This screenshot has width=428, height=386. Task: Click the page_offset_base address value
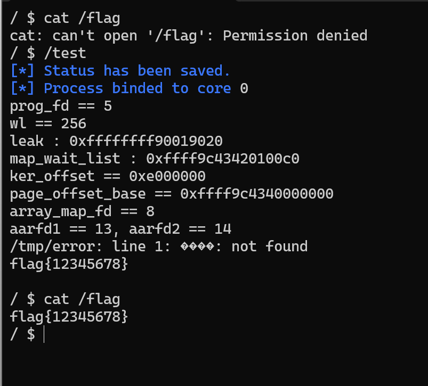pyautogui.click(x=256, y=194)
